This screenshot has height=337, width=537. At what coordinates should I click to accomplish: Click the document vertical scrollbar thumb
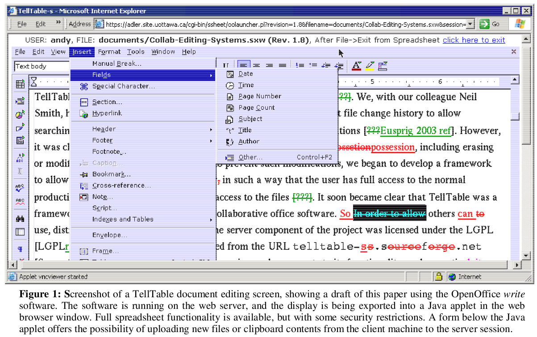[515, 116]
